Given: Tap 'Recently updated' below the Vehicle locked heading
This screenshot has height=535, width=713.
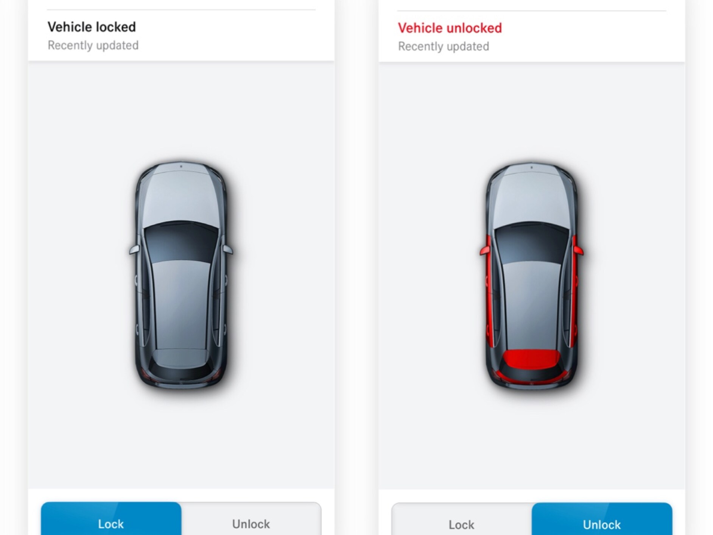Looking at the screenshot, I should tap(93, 45).
